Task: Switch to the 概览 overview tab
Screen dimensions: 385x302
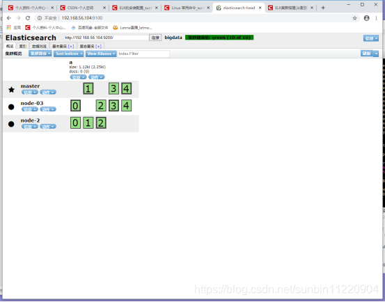Action: coord(10,46)
